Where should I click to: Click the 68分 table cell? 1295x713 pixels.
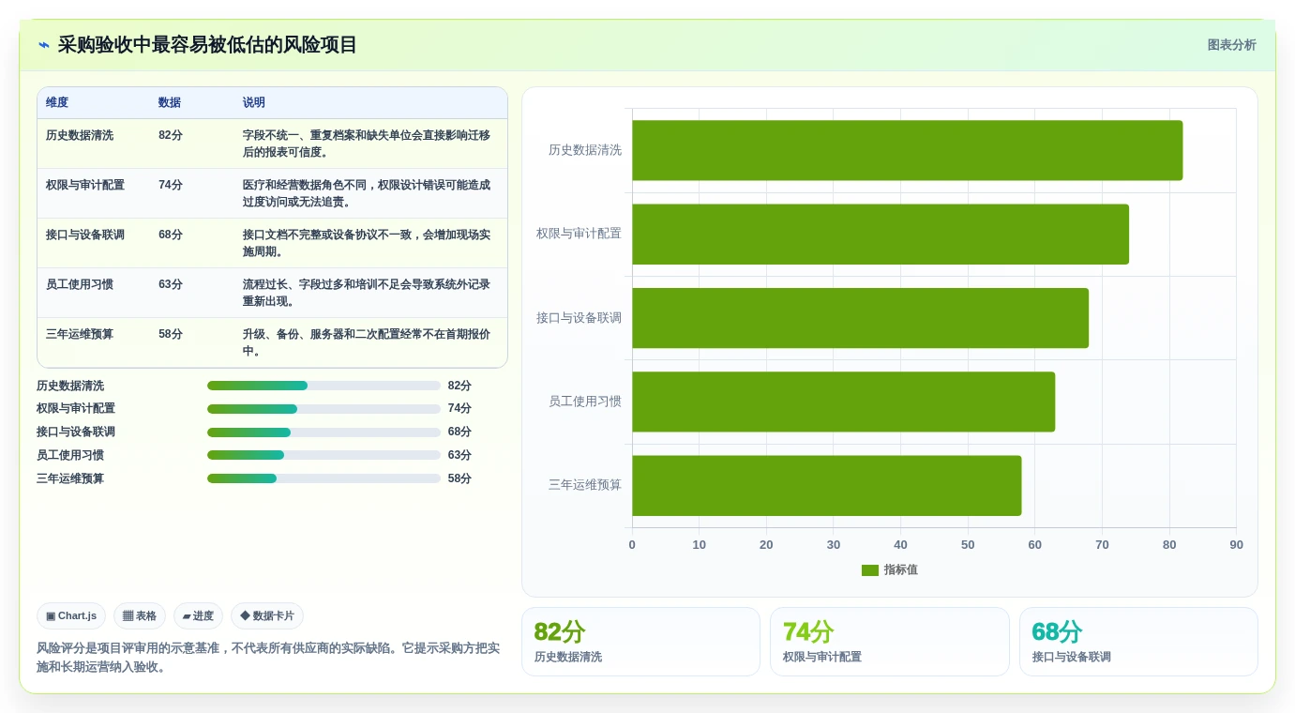pos(171,235)
